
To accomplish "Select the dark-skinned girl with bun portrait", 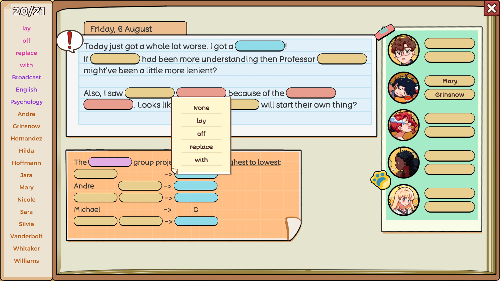I will coord(403,163).
